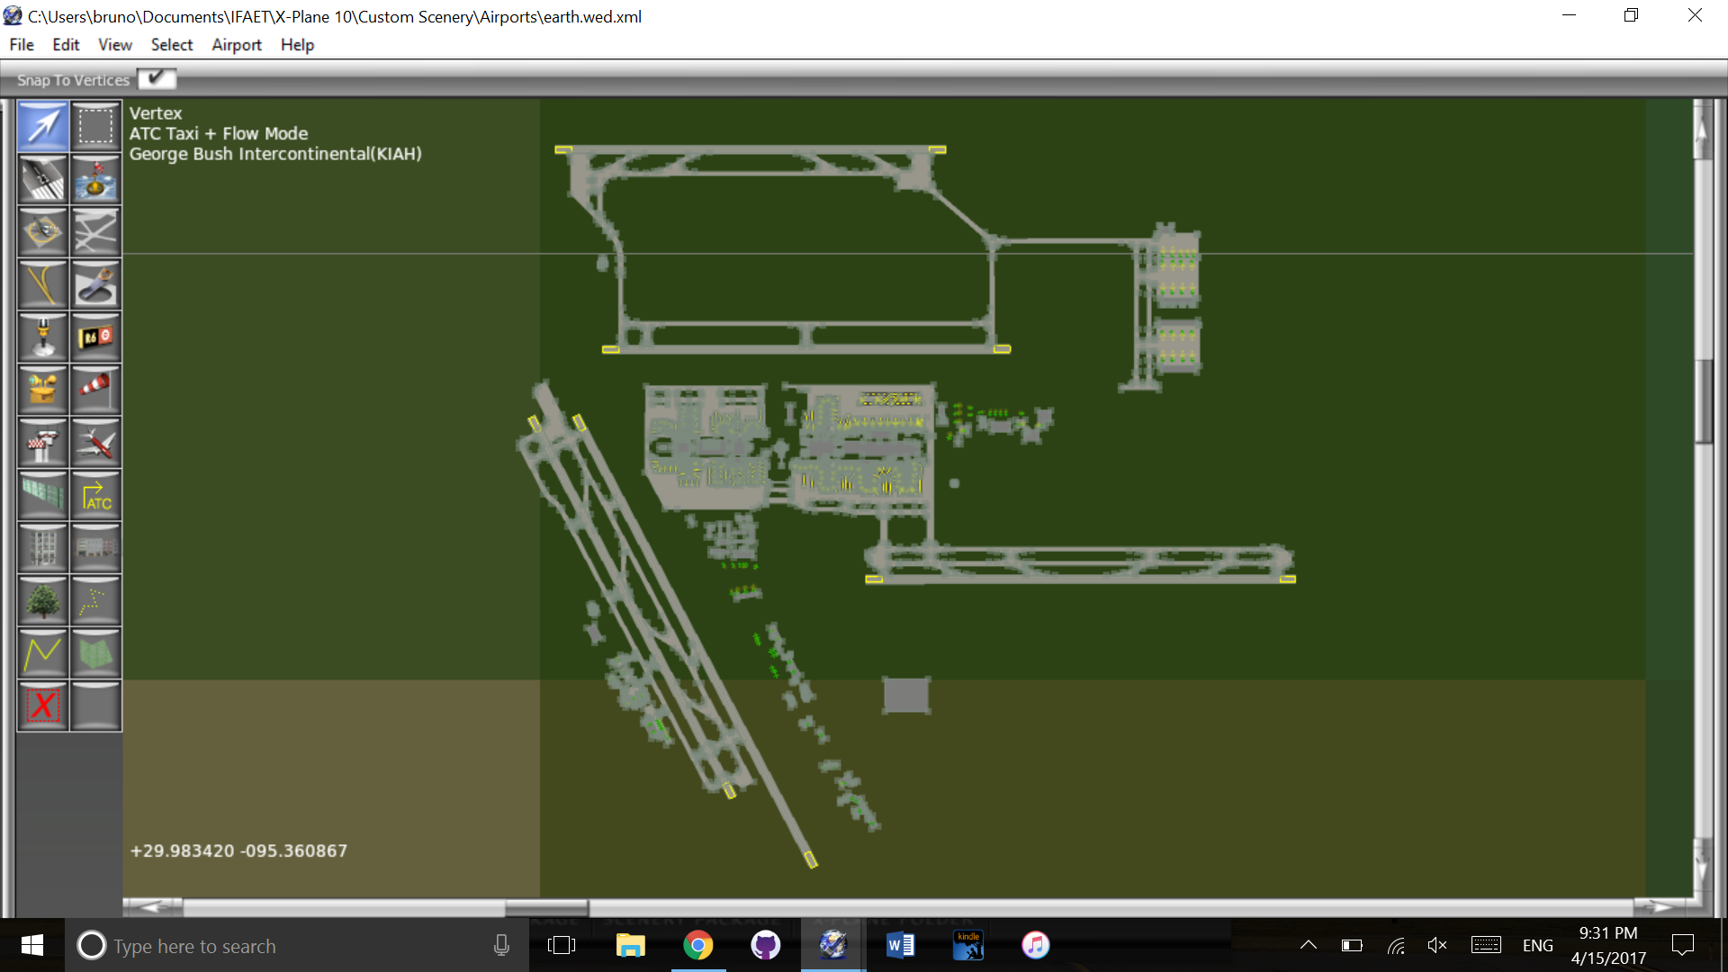This screenshot has width=1728, height=972.
Task: Select the ATC taxi route tool
Action: point(95,496)
